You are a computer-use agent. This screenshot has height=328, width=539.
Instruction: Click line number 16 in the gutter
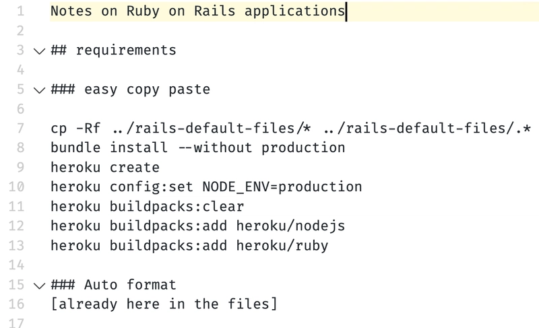click(x=16, y=304)
